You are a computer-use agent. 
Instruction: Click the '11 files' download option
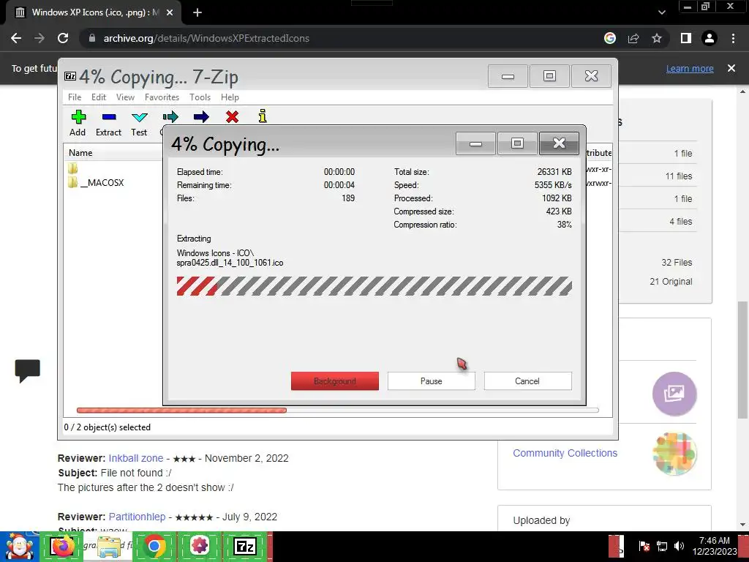[x=678, y=176]
